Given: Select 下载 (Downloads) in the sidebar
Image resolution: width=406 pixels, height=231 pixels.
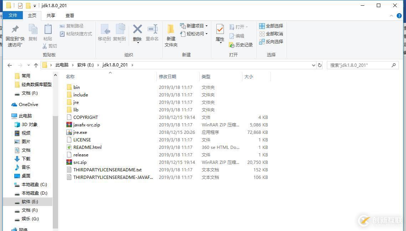Looking at the screenshot, I should point(22,159).
